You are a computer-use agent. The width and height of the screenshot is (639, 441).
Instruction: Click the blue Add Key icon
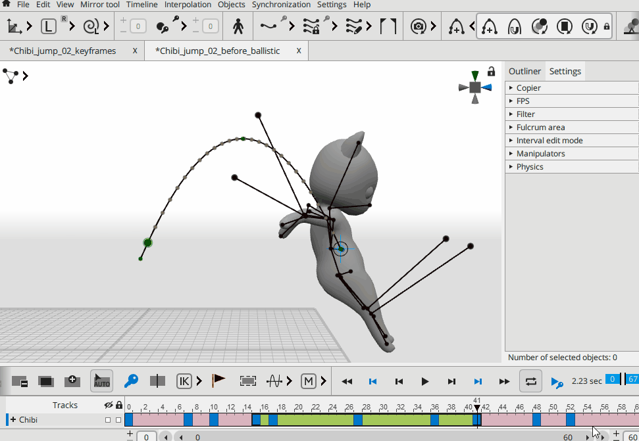(131, 381)
